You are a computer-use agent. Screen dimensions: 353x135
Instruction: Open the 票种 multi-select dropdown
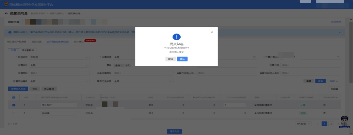(x=143, y=65)
